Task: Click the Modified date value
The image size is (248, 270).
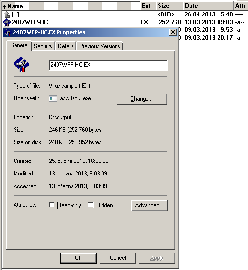Action: coord(78,174)
